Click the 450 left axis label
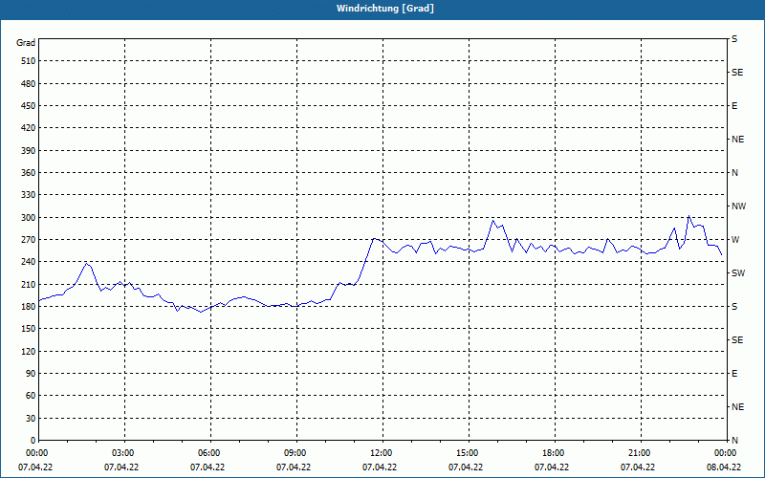This screenshot has height=478, width=765. 29,106
